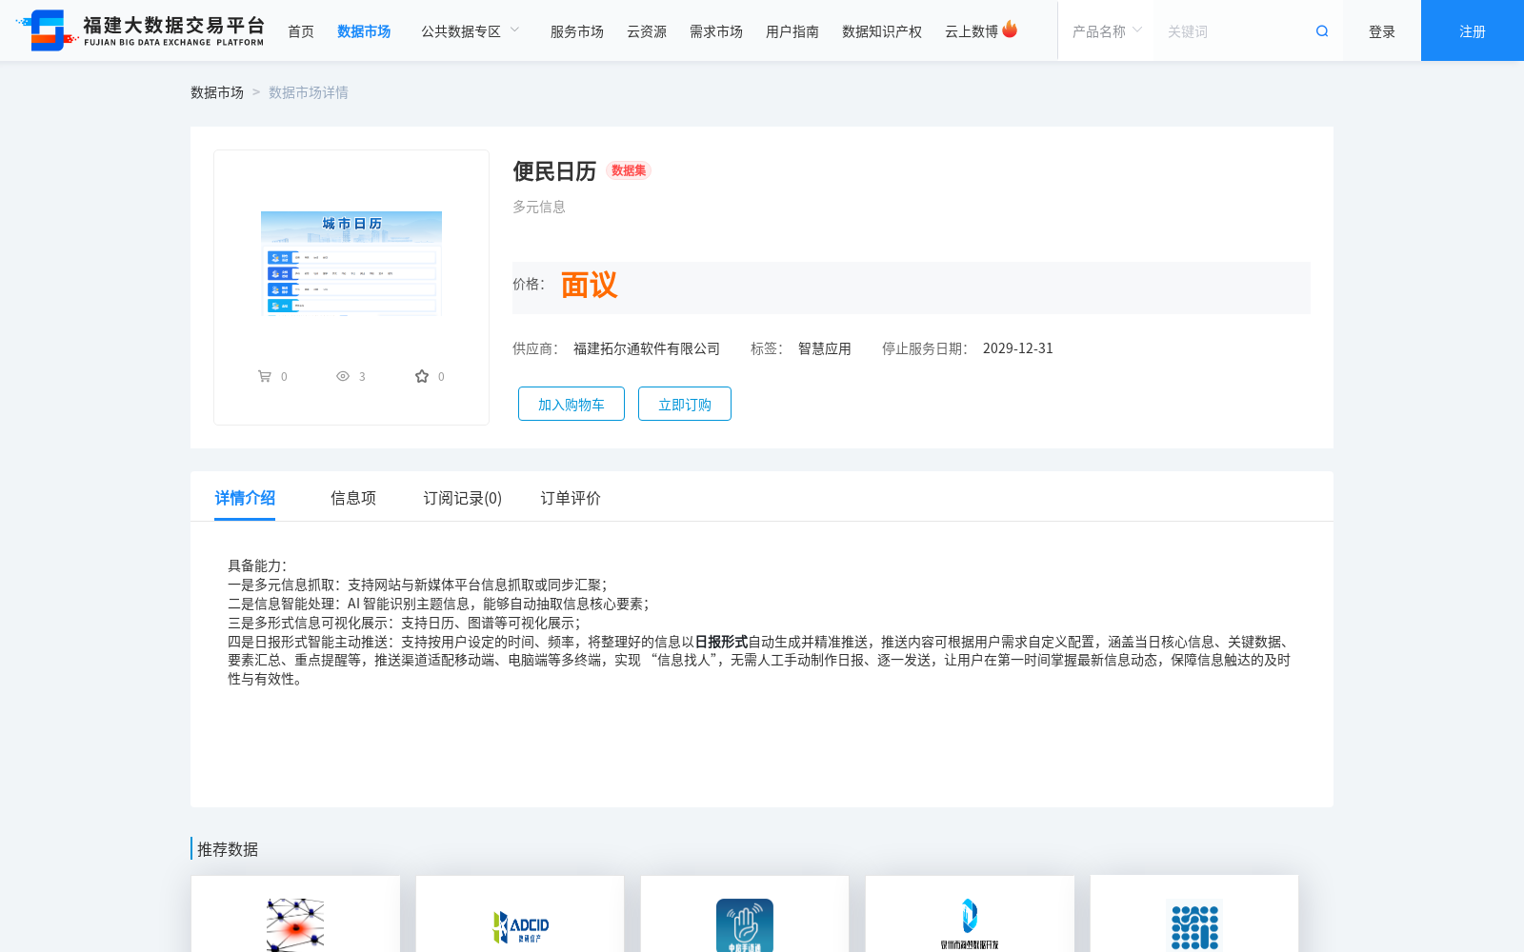The height and width of the screenshot is (952, 1524).
Task: Switch to the 信息项 tab
Action: [353, 498]
